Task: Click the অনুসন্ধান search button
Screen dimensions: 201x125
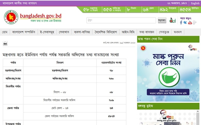Action: 161,21
